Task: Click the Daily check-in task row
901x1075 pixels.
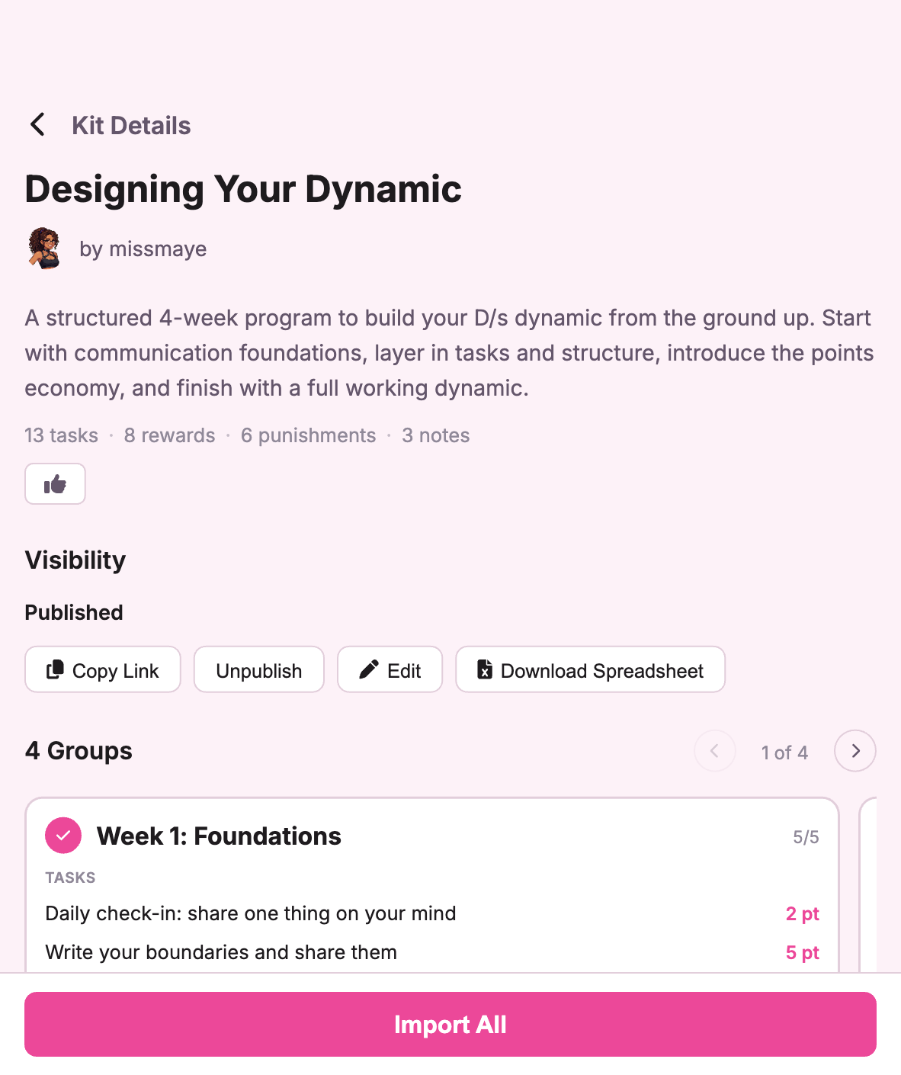Action: point(250,913)
